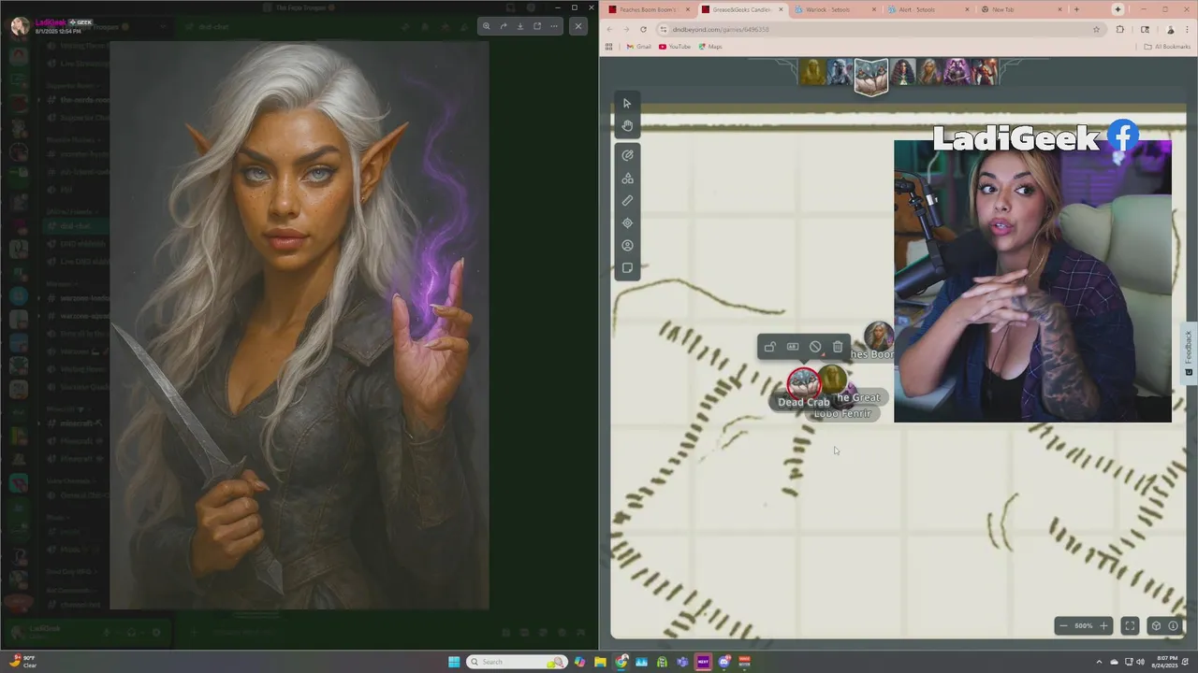The width and height of the screenshot is (1198, 673).
Task: Open the All Bookmarks folder
Action: [1167, 46]
